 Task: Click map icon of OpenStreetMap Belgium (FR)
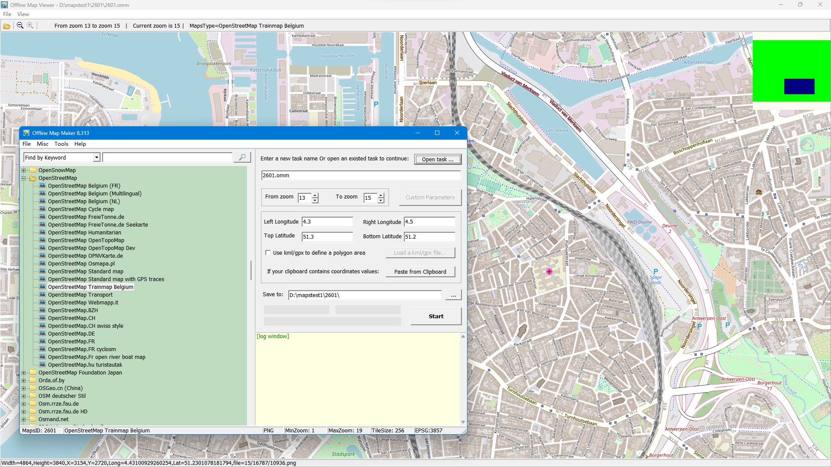42,186
